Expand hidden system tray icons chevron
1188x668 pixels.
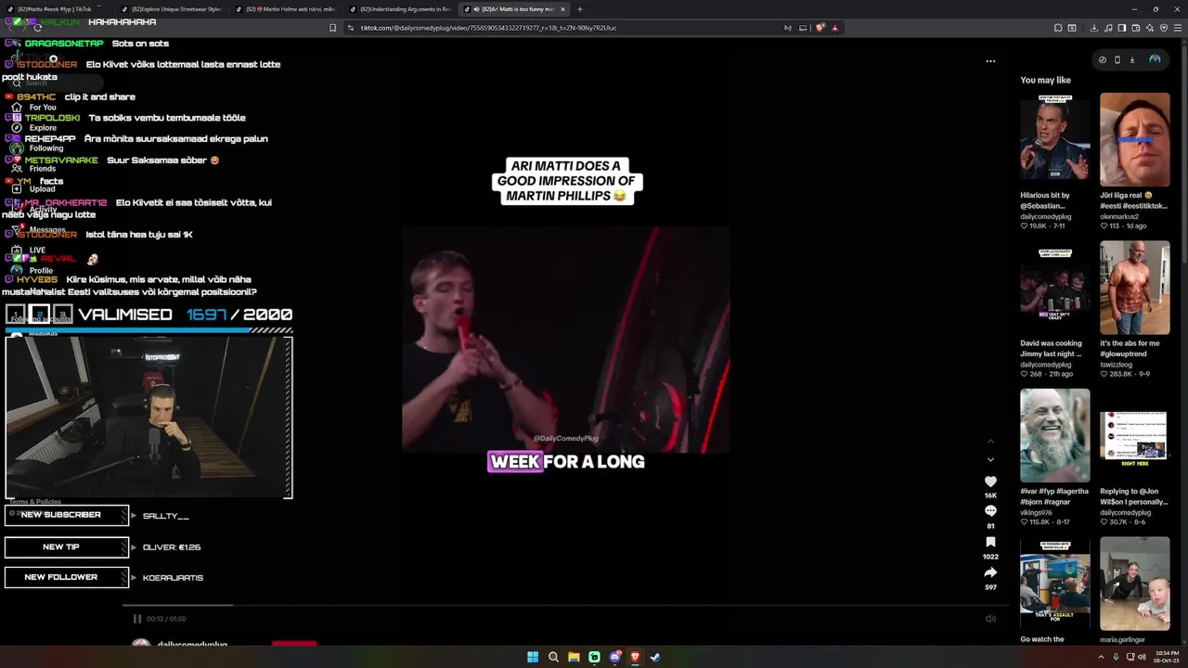click(x=1101, y=657)
